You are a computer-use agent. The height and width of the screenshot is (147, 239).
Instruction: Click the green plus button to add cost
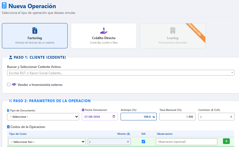pyautogui.click(x=226, y=141)
